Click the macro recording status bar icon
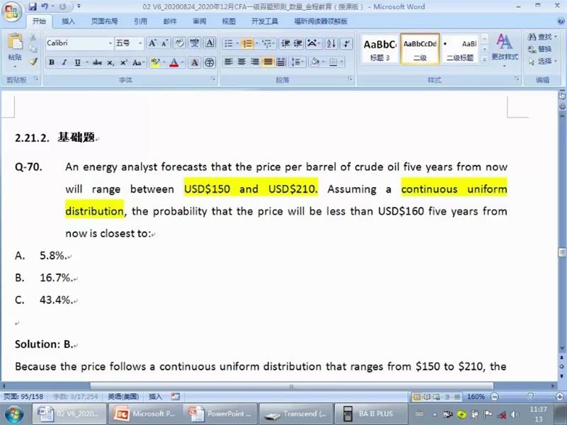The width and height of the screenshot is (567, 425). point(175,397)
